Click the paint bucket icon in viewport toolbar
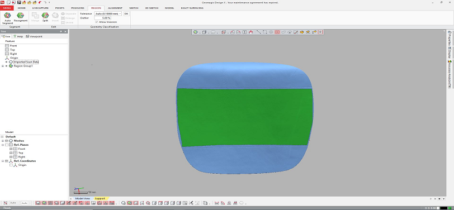The image size is (454, 210). click(302, 32)
